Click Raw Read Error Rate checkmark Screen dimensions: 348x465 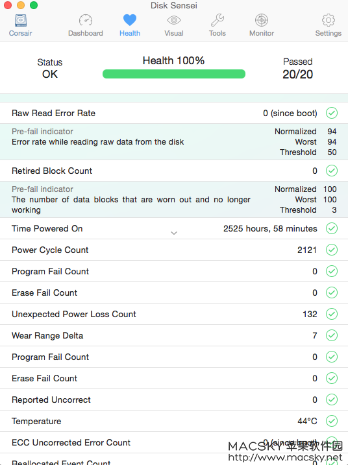click(332, 113)
